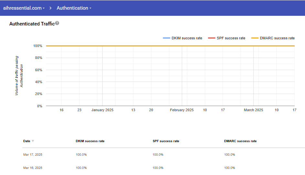Select the DMARC success rate legend label

[x=277, y=38]
